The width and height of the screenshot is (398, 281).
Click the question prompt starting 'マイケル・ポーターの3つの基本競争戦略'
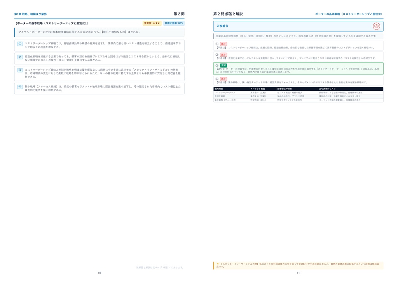coord(79,32)
